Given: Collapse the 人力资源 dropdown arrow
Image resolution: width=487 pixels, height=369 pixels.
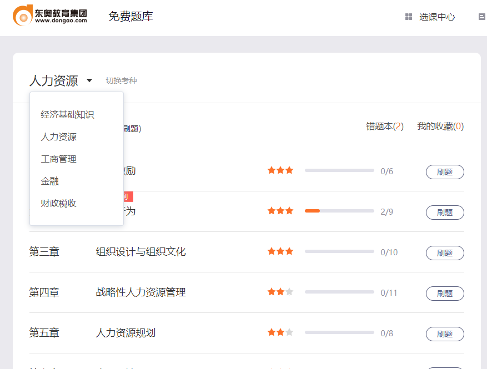Looking at the screenshot, I should click(89, 81).
